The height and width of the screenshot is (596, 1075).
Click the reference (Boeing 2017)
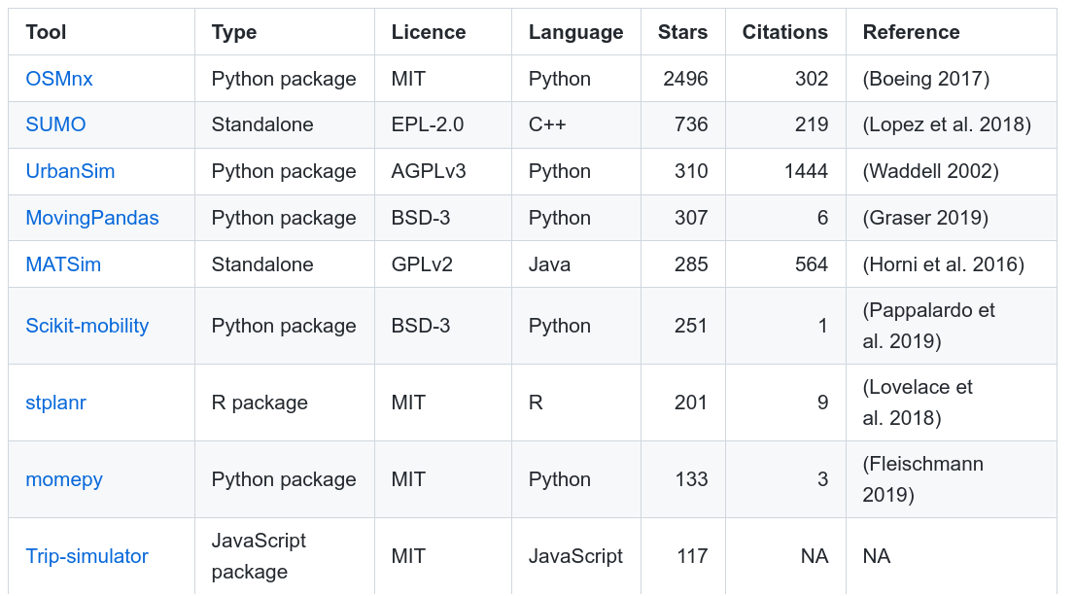[926, 79]
